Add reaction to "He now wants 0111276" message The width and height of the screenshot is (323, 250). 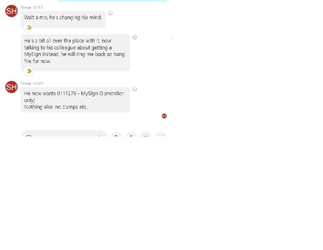135,89
